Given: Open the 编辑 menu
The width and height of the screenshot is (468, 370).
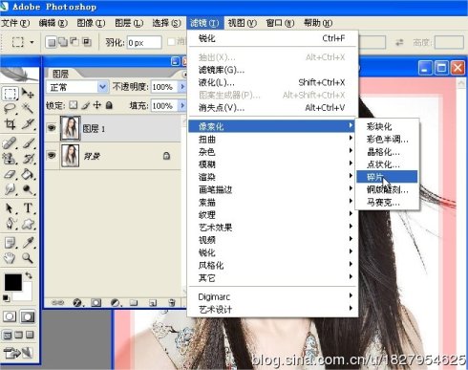Looking at the screenshot, I should [53, 23].
